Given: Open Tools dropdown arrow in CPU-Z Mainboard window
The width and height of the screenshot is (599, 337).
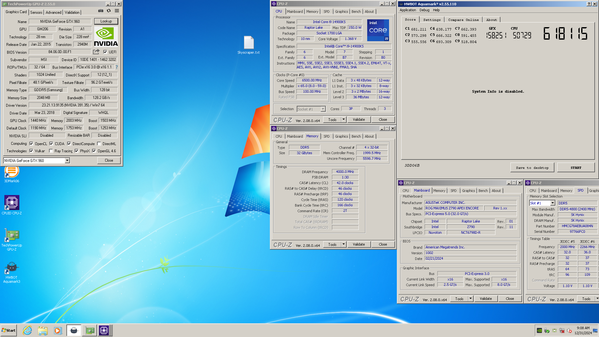Looking at the screenshot, I should point(470,299).
